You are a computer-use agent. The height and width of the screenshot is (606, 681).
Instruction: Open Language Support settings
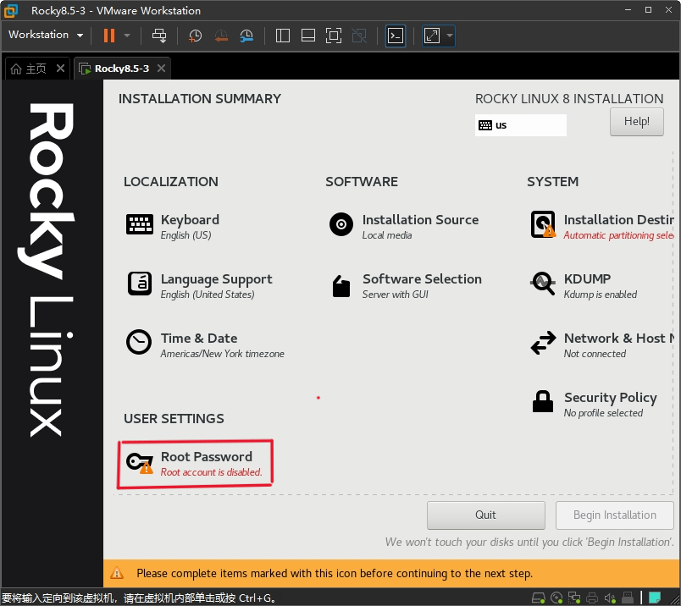[200, 285]
